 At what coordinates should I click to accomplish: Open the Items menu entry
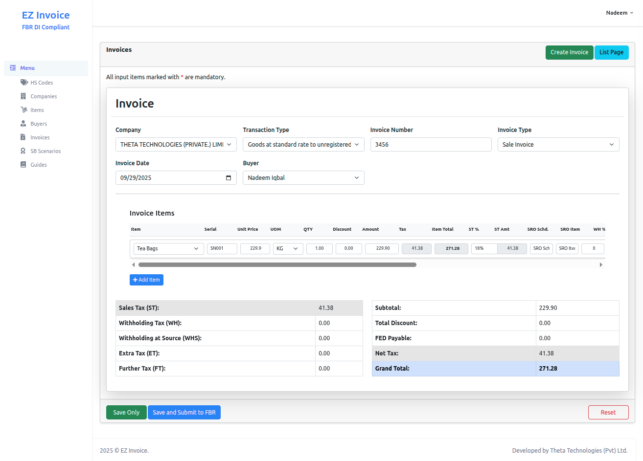pyautogui.click(x=37, y=110)
